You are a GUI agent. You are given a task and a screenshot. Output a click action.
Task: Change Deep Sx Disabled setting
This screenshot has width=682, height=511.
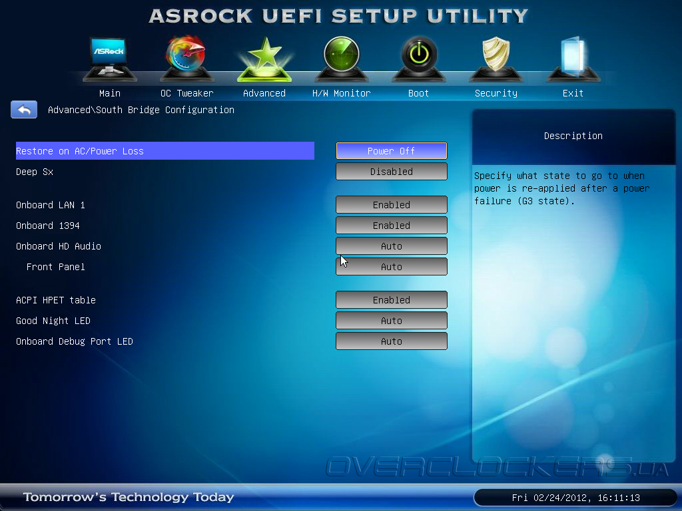[x=392, y=172]
